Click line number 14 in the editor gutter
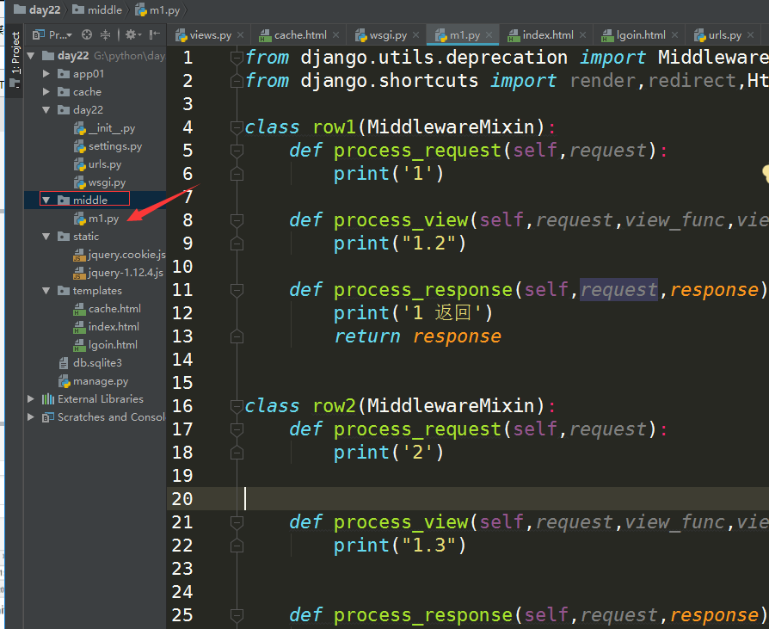 point(182,360)
